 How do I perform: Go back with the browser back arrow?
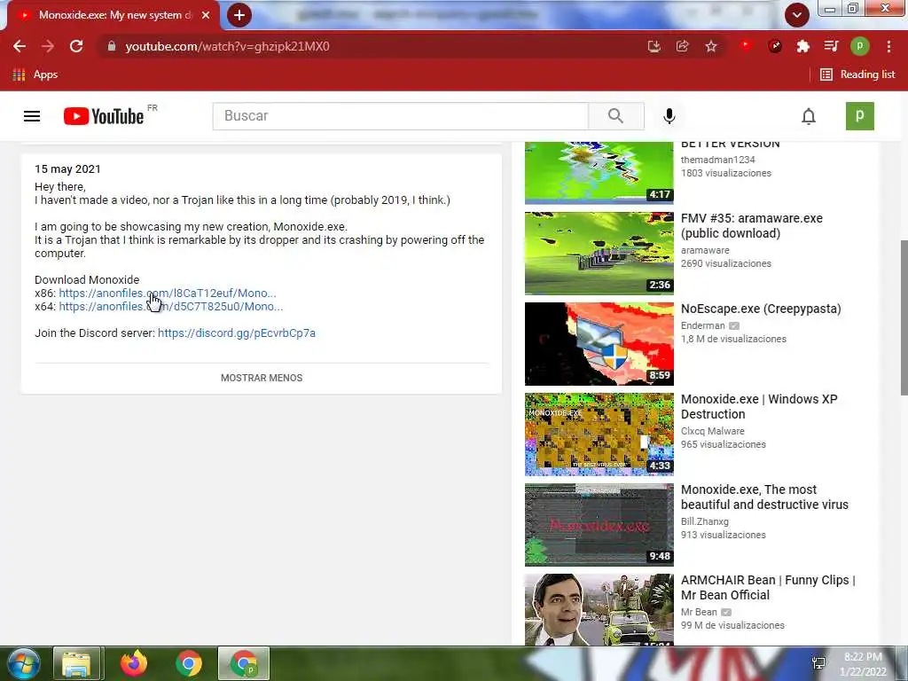20,46
